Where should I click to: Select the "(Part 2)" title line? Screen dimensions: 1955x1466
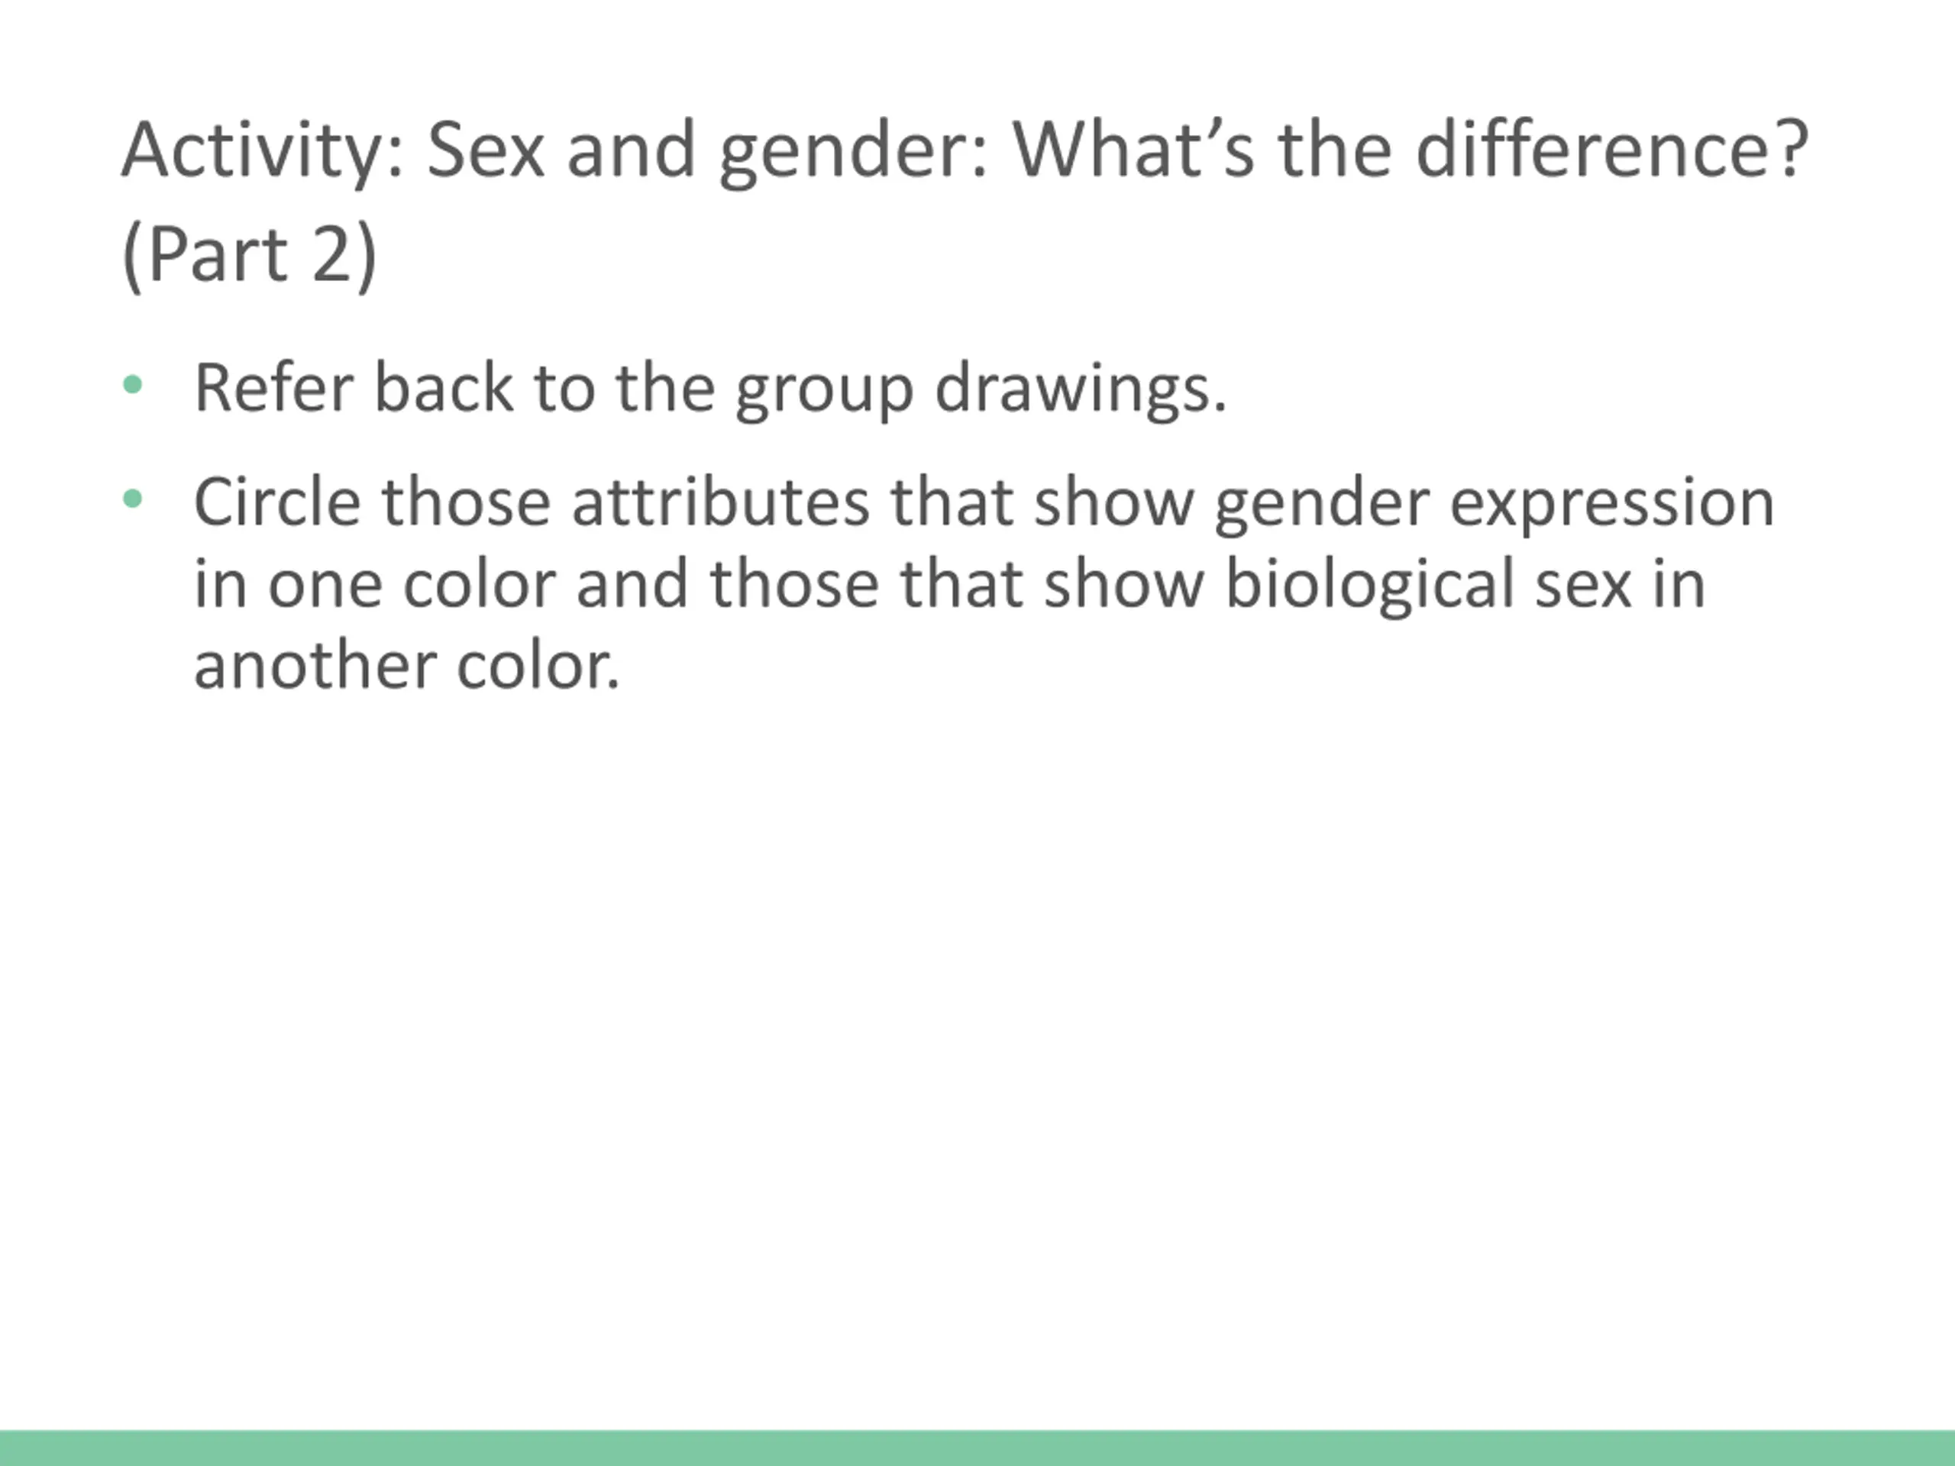tap(249, 255)
